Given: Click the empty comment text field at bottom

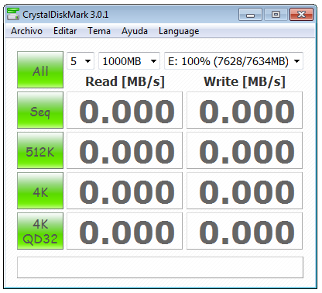Looking at the screenshot, I should (160, 267).
